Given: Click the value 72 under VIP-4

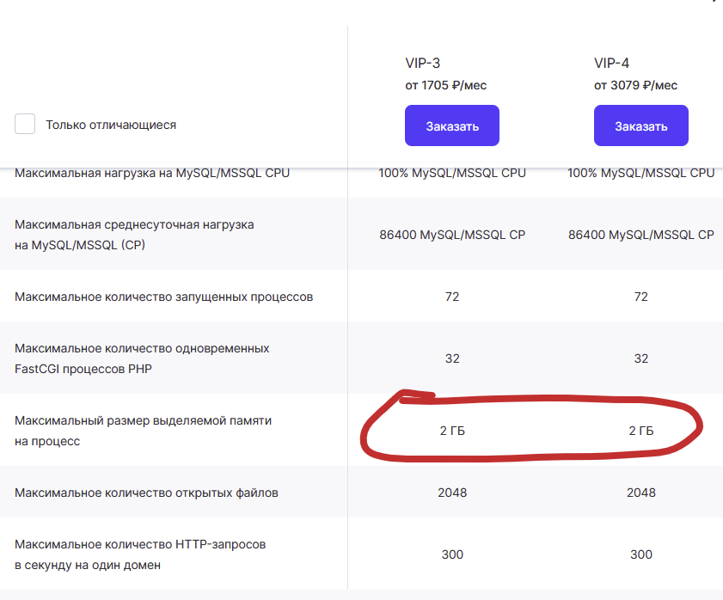Looking at the screenshot, I should click(x=640, y=297).
